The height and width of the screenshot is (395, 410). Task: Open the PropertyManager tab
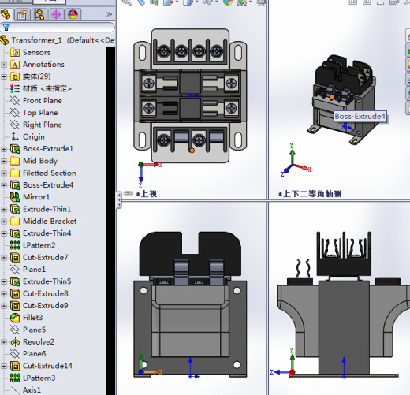(22, 14)
